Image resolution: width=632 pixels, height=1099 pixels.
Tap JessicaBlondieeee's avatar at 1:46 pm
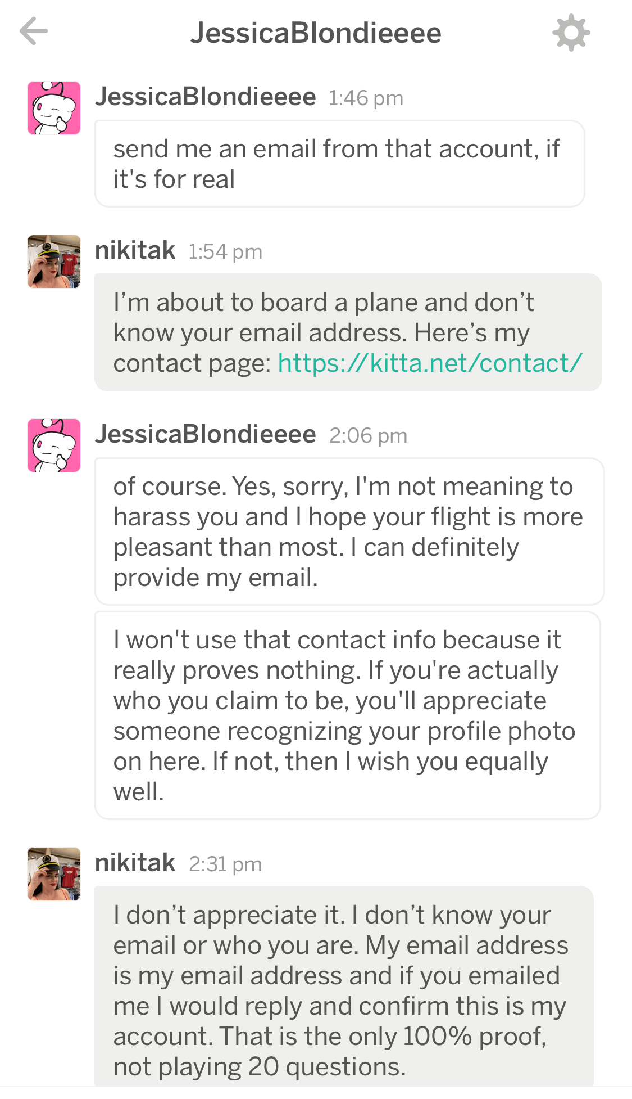click(54, 108)
